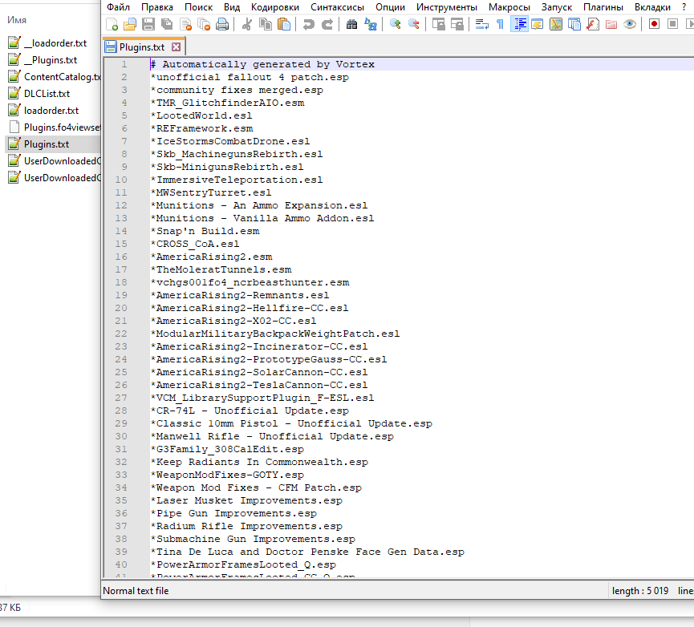
Task: Click line number 22 in the margin
Action: [121, 334]
